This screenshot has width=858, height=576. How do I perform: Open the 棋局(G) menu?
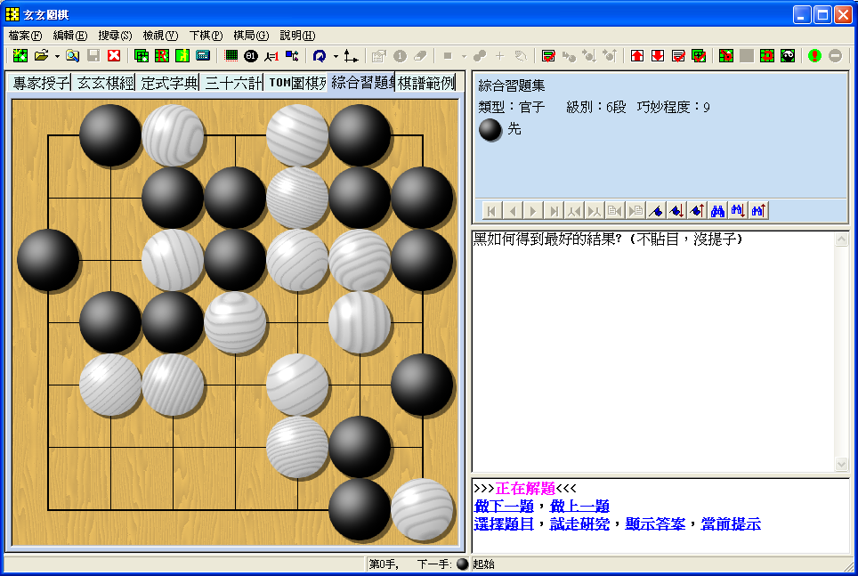[x=251, y=36]
